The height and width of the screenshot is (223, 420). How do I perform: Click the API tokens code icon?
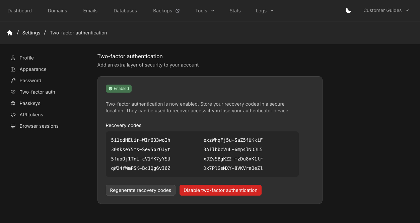tap(13, 115)
